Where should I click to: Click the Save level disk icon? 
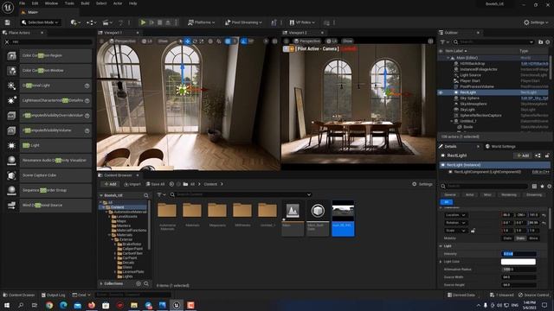tap(8, 22)
